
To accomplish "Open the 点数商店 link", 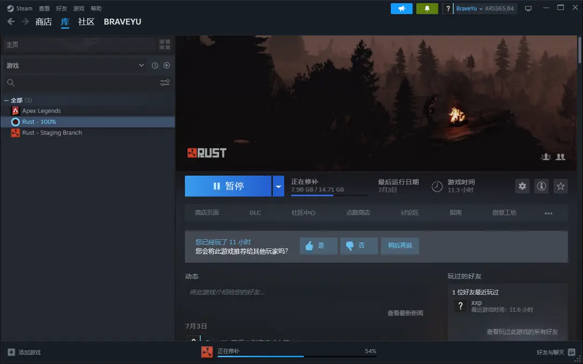I will pyautogui.click(x=358, y=213).
